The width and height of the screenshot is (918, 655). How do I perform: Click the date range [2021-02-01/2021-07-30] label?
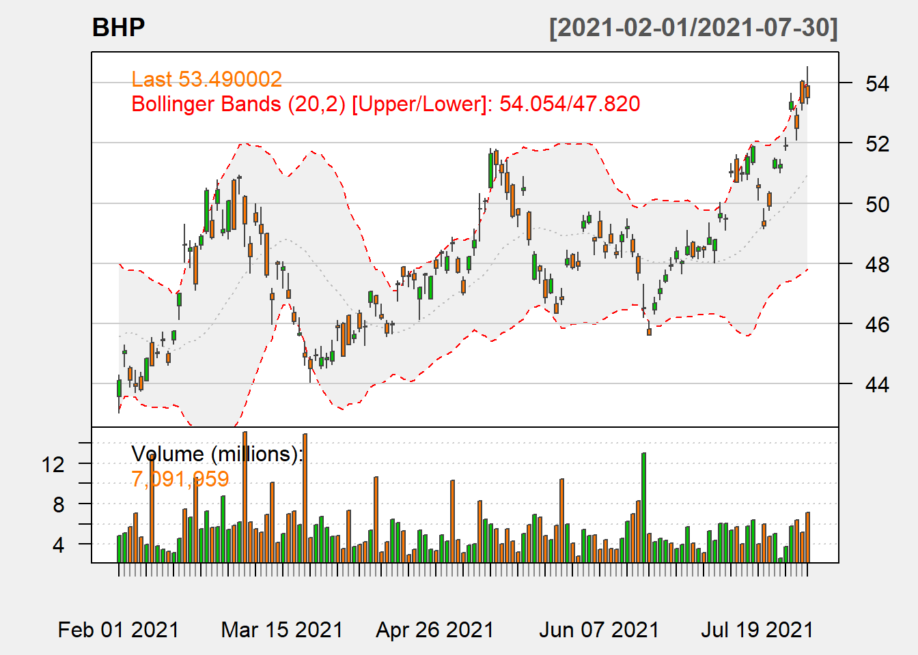coord(693,28)
